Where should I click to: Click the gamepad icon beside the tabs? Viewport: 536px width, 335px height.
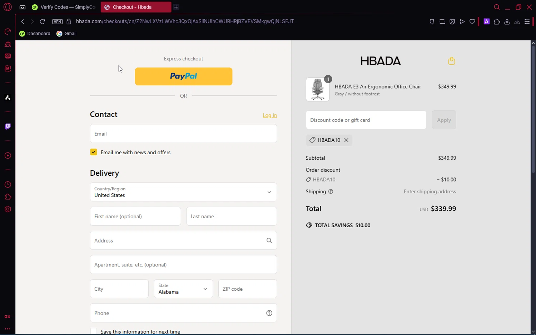23,7
